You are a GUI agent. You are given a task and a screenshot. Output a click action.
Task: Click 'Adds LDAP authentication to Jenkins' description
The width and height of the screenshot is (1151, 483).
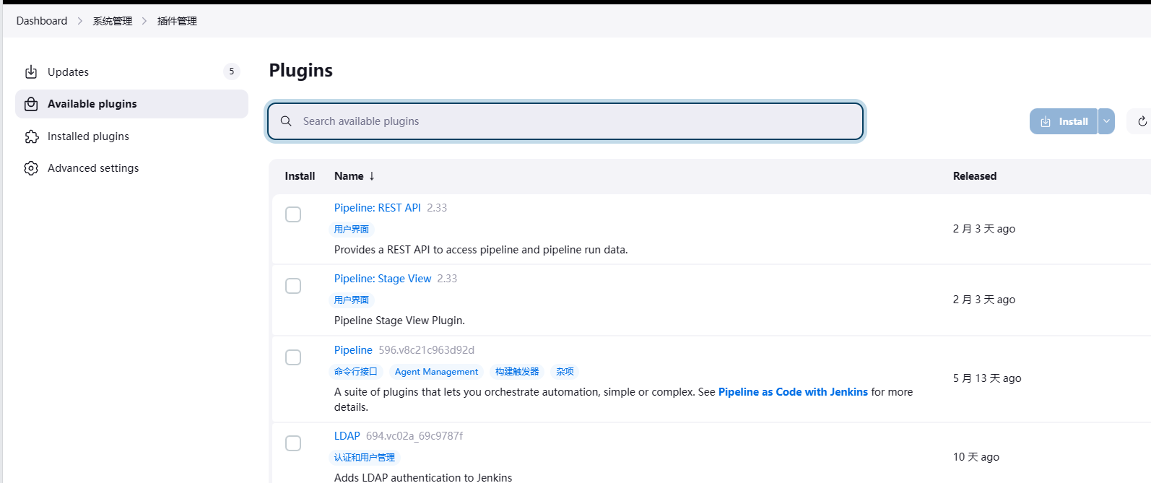(x=423, y=477)
